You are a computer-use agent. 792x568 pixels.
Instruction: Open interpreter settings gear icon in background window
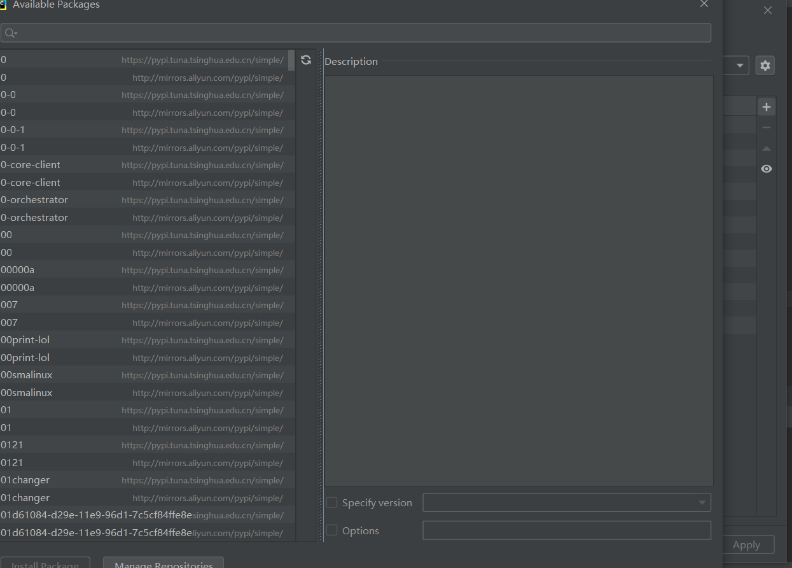click(x=765, y=66)
